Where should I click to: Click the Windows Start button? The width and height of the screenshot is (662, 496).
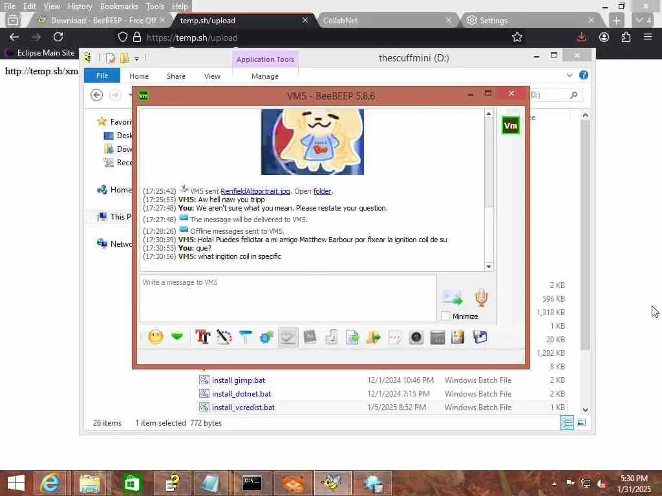tap(16, 483)
